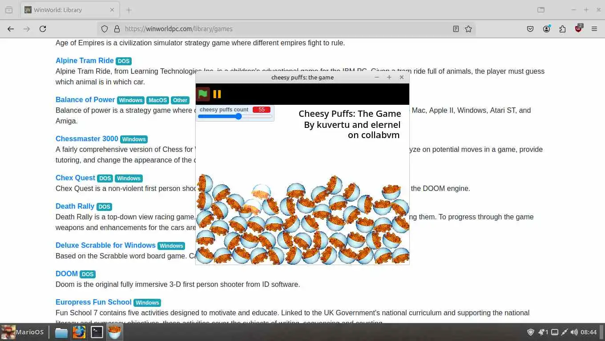The image size is (605, 341).
Task: Select the WinWorld: Library tab
Action: coord(70,10)
